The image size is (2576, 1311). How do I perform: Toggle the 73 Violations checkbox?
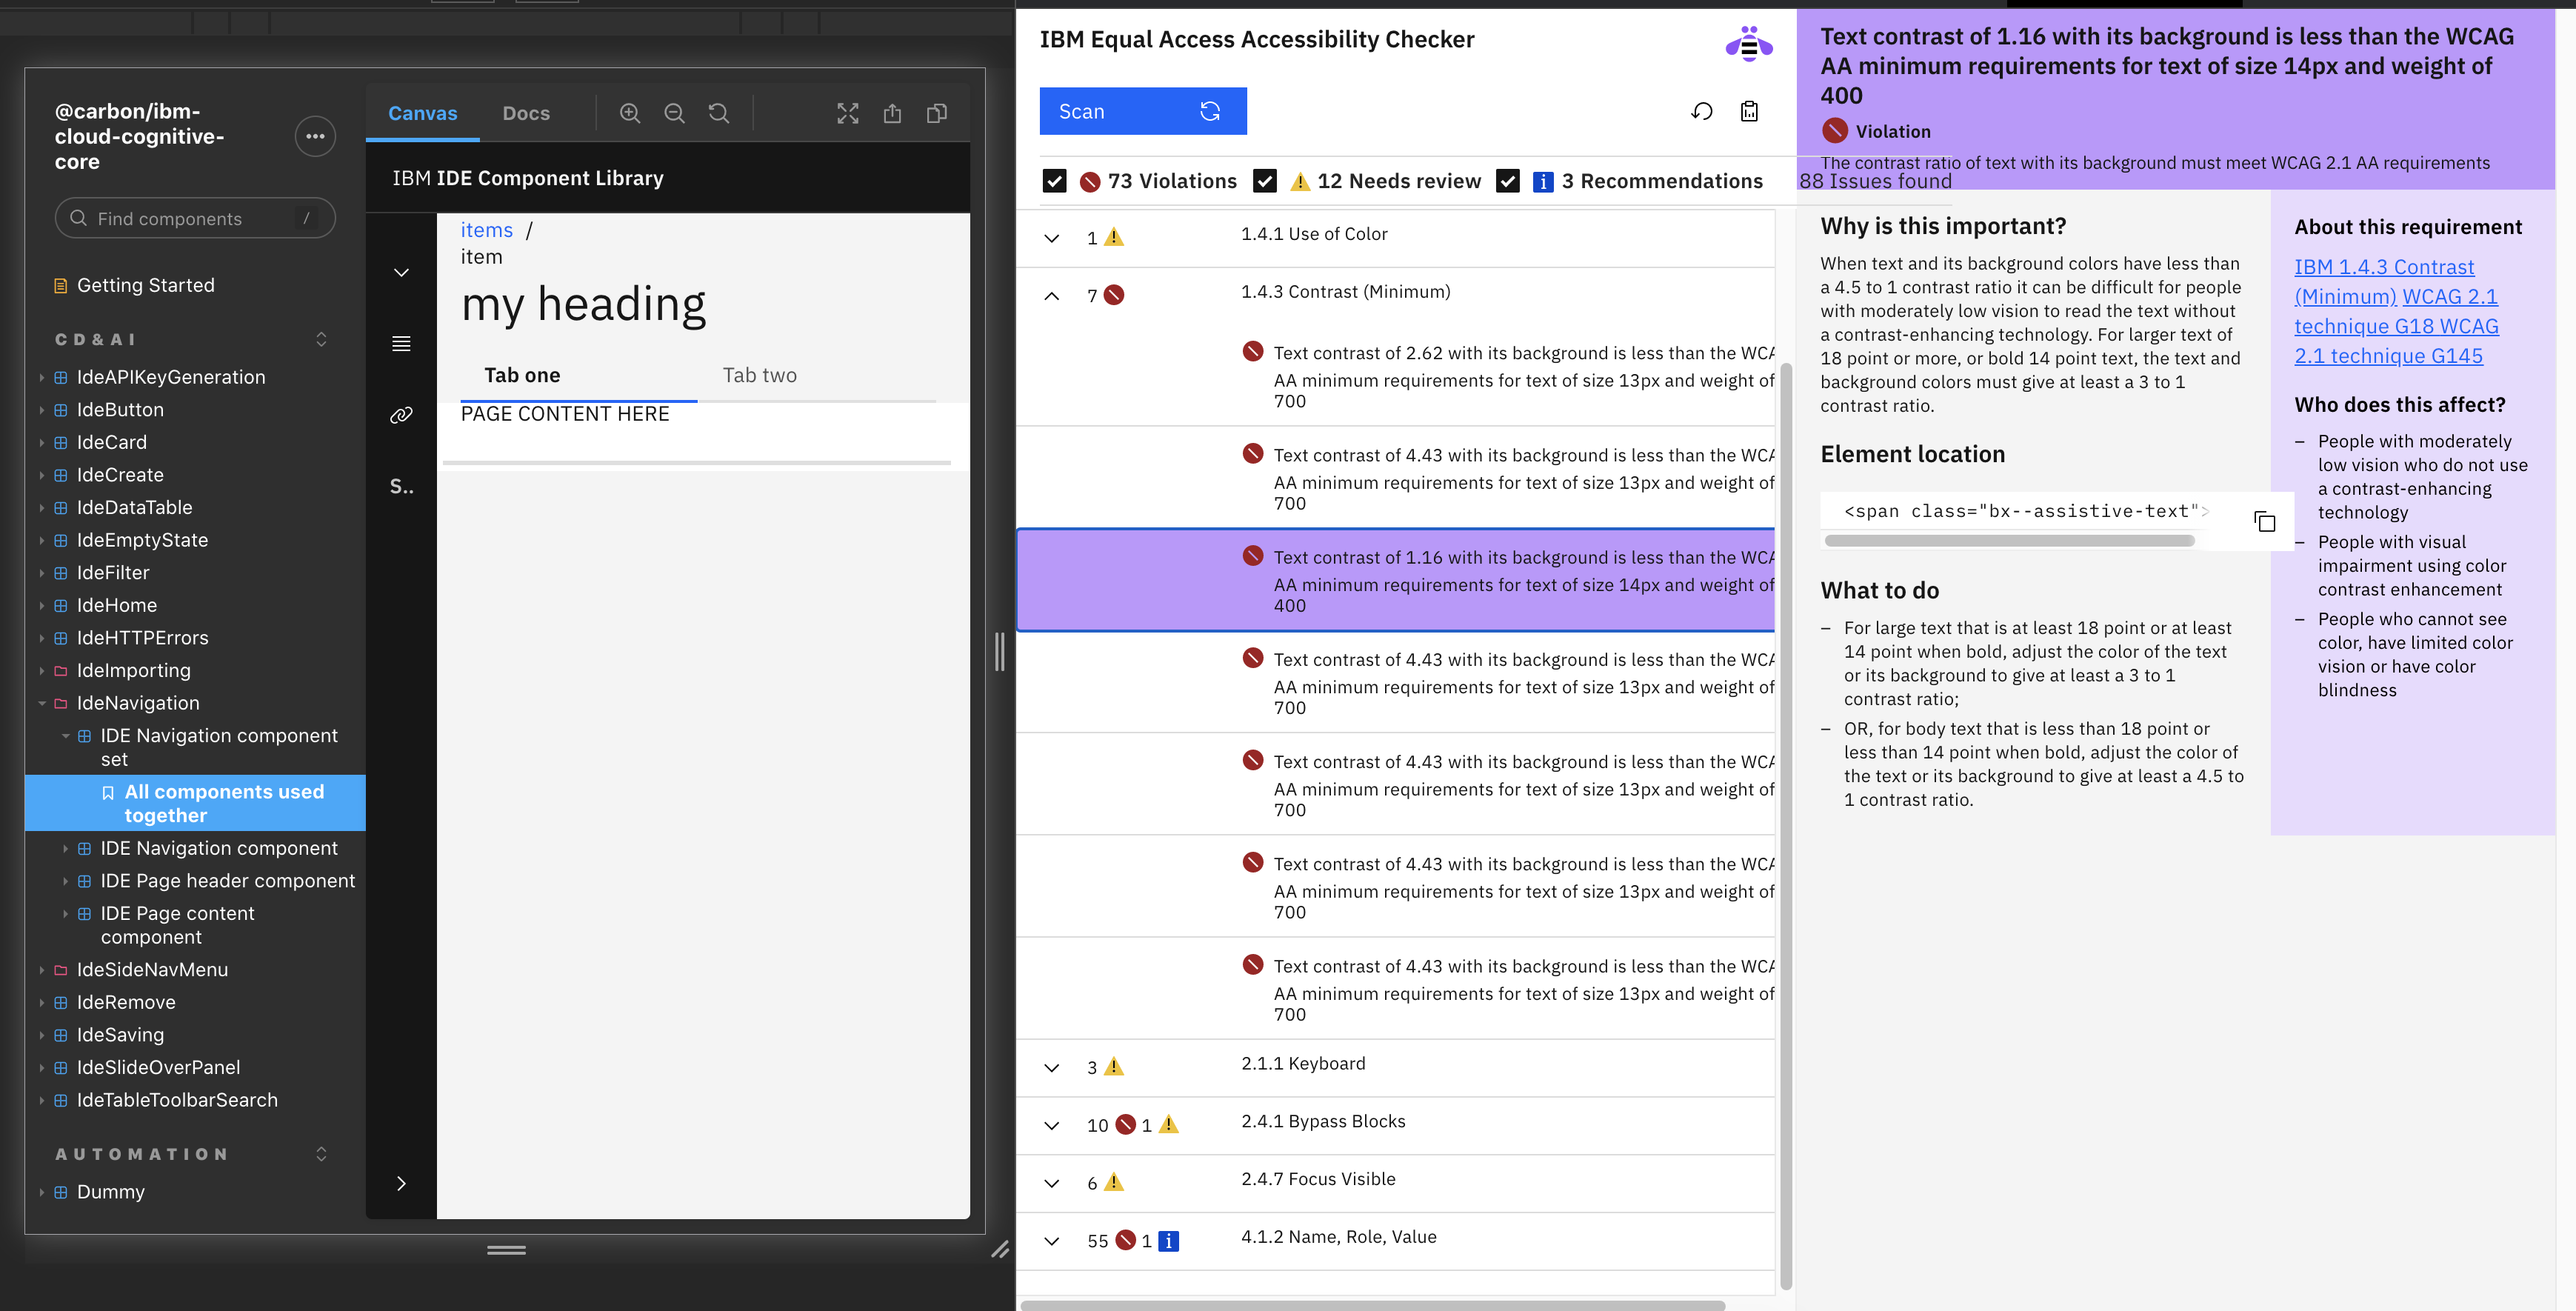tap(1054, 181)
